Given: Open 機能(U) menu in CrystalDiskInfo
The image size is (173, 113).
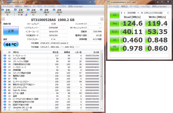Looking at the screenshot, I should tap(27, 6).
